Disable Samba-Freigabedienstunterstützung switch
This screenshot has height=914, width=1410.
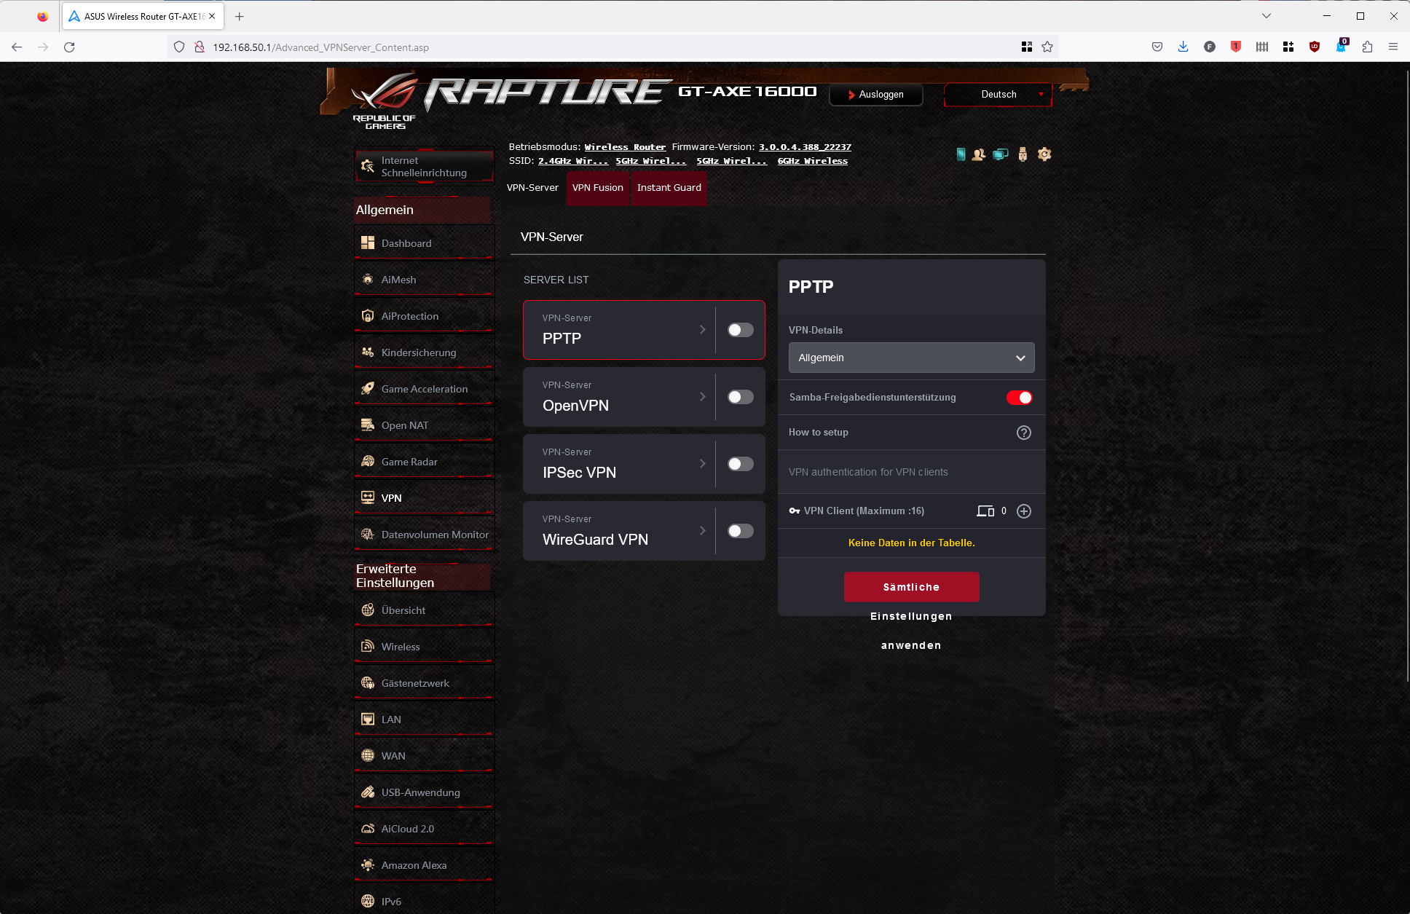[x=1019, y=398]
